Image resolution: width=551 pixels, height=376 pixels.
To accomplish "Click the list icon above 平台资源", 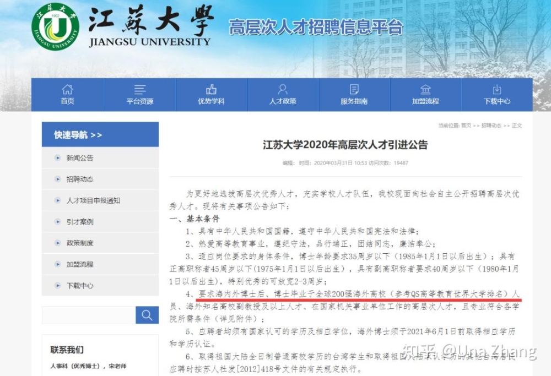I will [140, 90].
